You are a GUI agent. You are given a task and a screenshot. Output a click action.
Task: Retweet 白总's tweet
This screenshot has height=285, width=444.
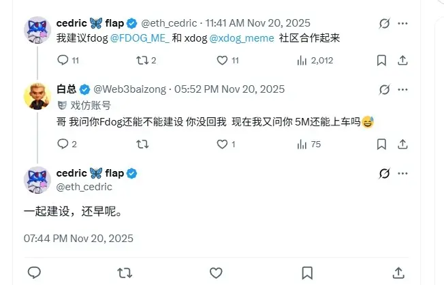[142, 144]
